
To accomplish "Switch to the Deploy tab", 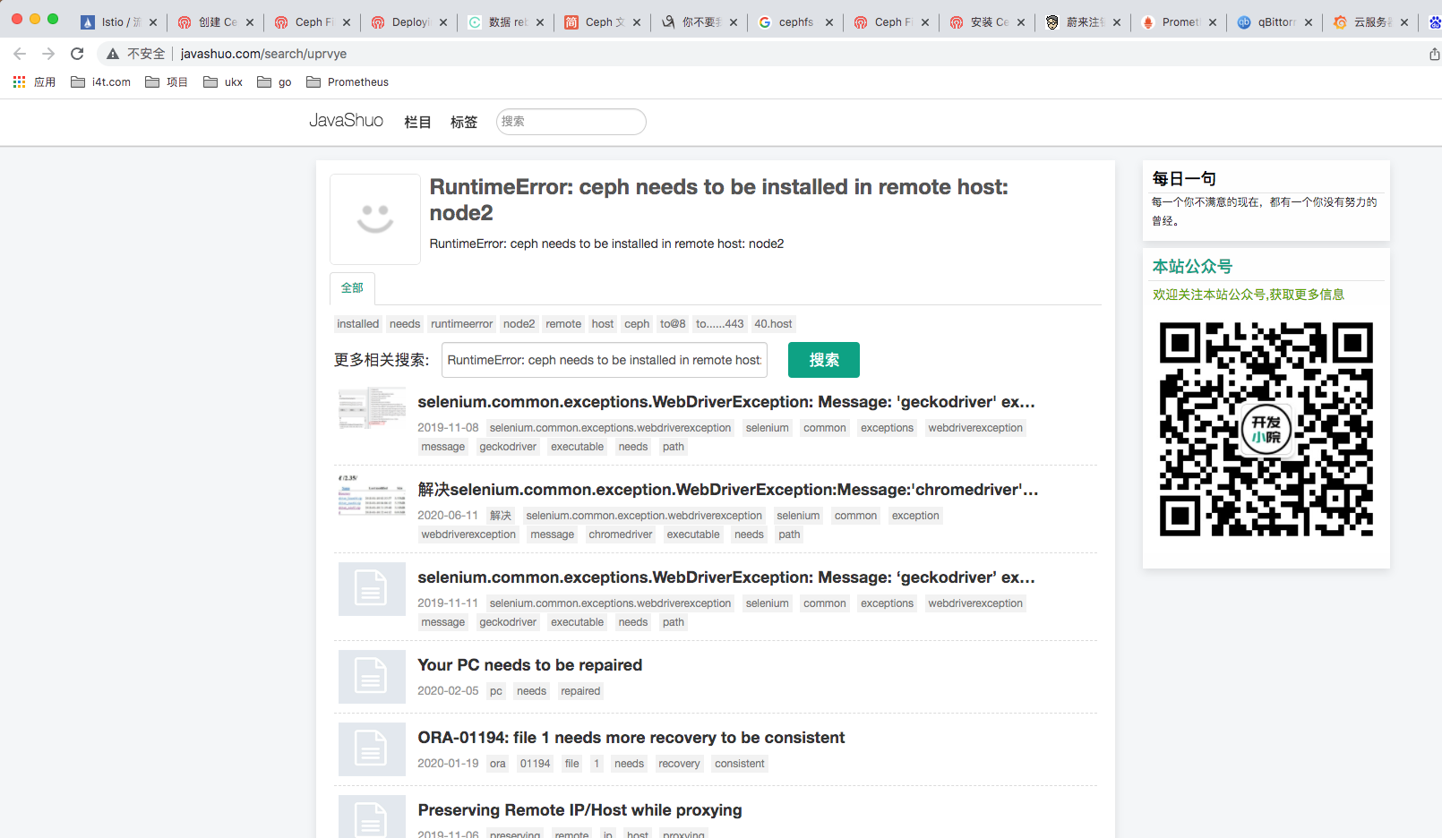I will click(x=410, y=22).
